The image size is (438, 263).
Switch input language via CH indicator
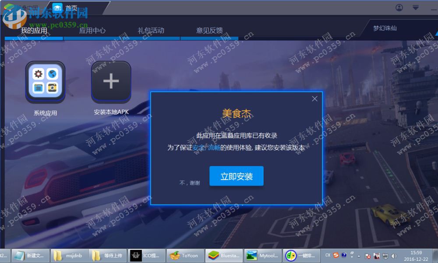[328, 255]
